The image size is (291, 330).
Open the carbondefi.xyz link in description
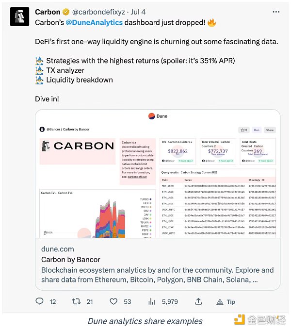click(x=137, y=177)
